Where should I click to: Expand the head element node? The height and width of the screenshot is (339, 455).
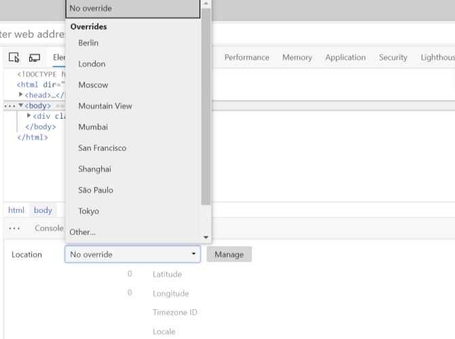click(20, 94)
